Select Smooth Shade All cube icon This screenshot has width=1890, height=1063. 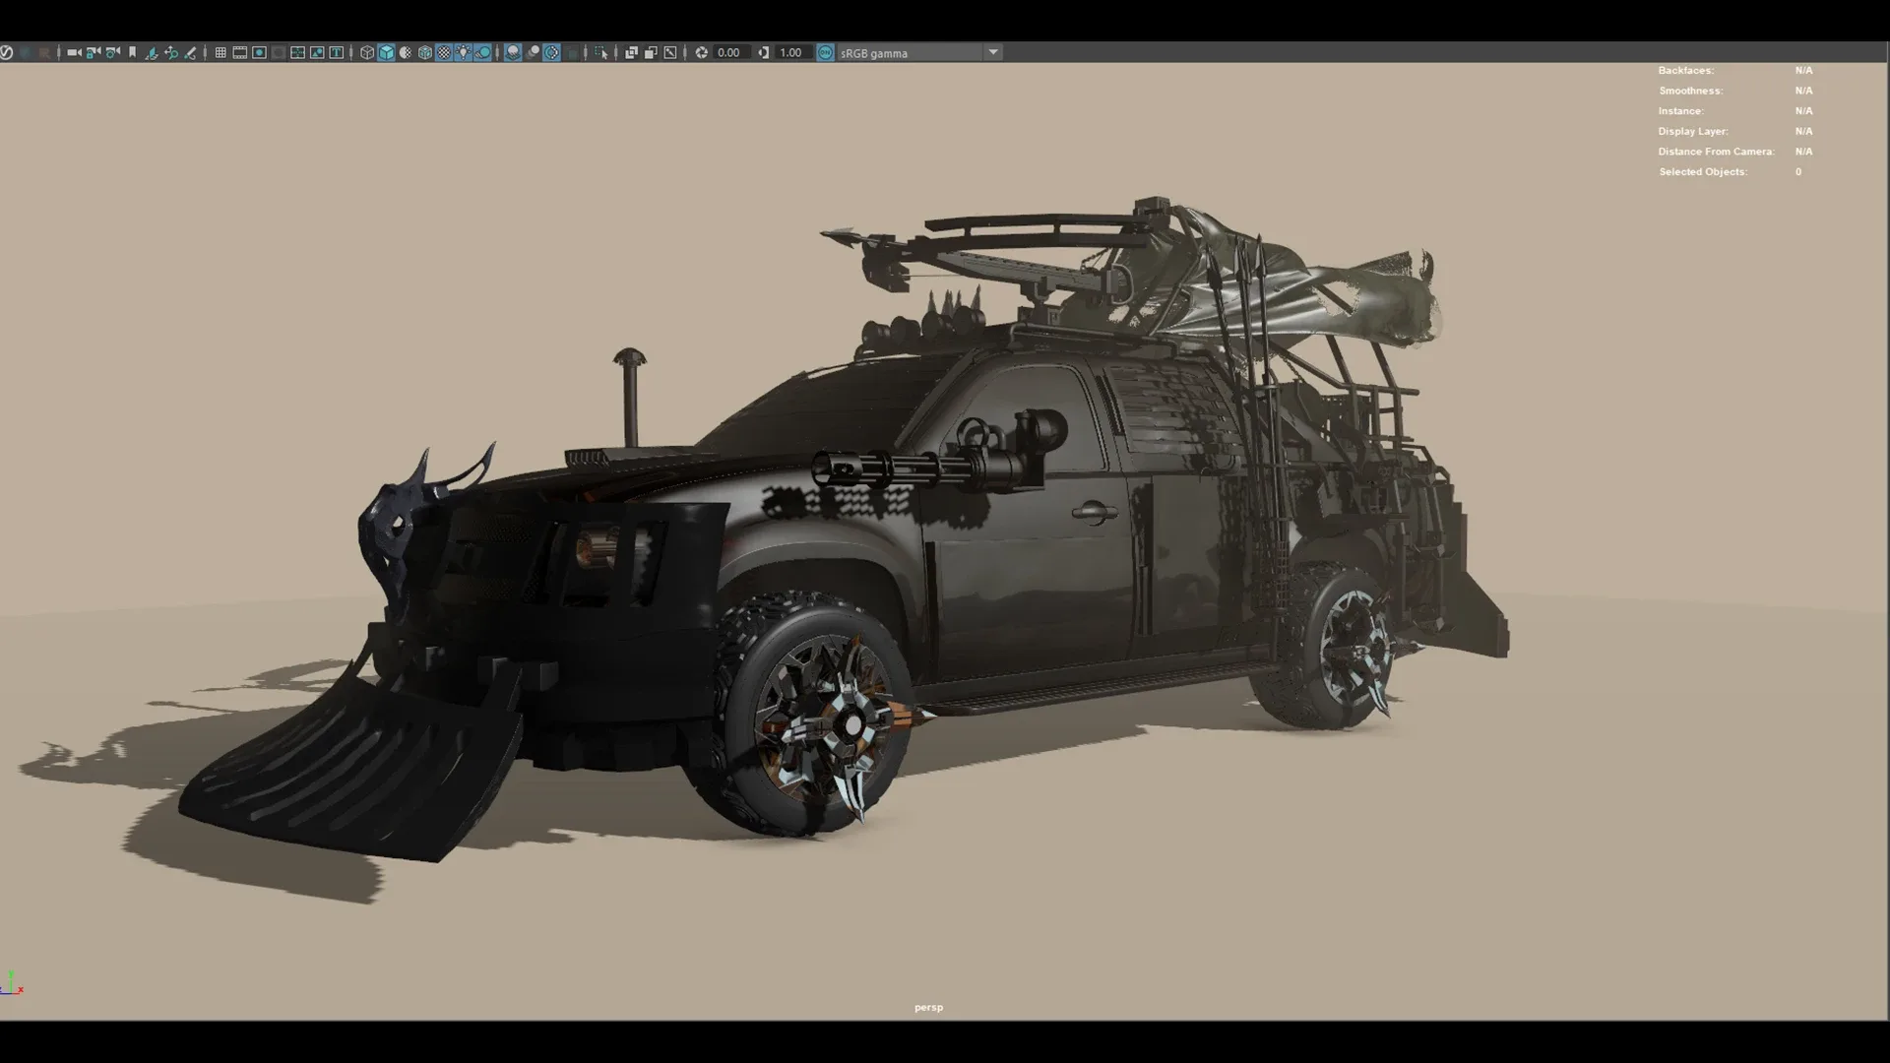[x=387, y=52]
